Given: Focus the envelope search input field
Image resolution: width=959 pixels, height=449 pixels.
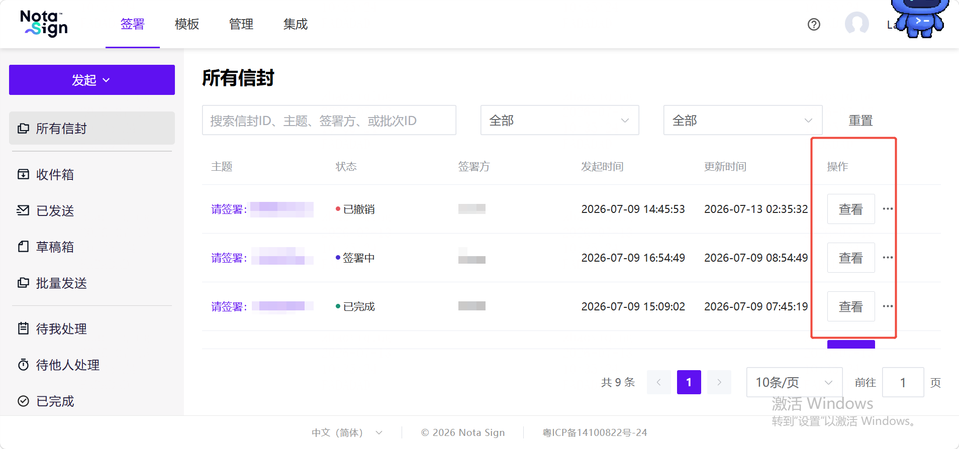Looking at the screenshot, I should (x=329, y=120).
